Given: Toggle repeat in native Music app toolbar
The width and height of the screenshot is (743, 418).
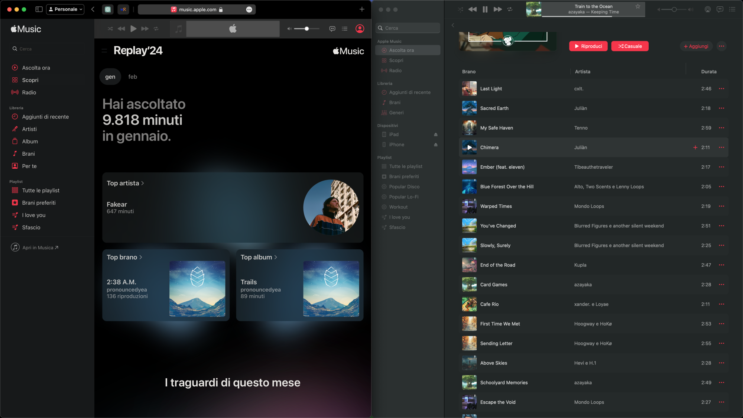Looking at the screenshot, I should pos(510,9).
